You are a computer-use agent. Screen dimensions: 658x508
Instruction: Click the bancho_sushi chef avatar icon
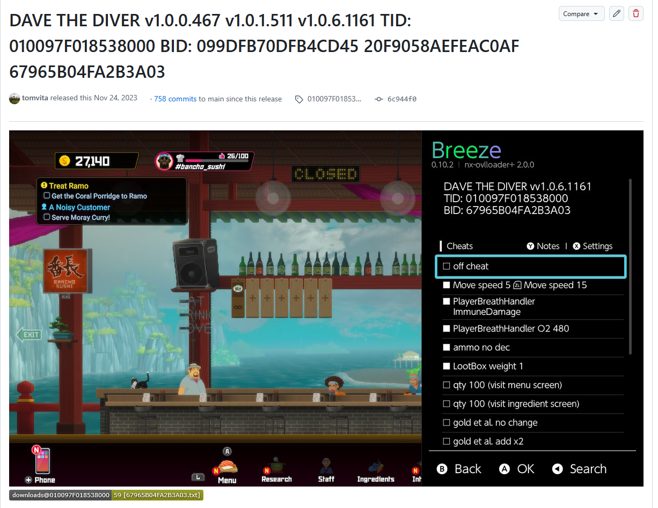coord(164,161)
